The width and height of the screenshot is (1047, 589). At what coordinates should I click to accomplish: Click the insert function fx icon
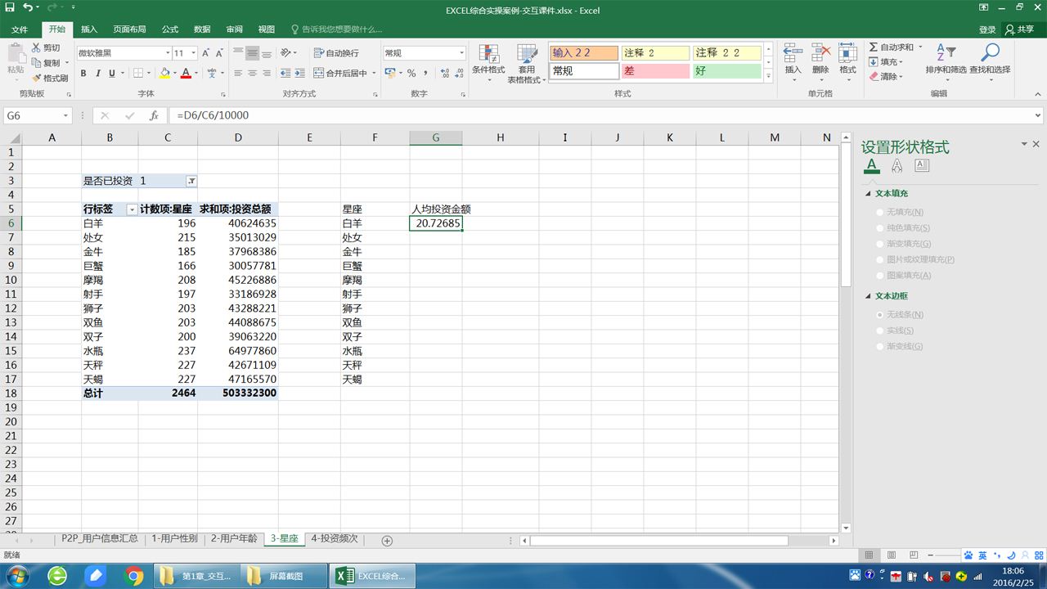coord(154,115)
